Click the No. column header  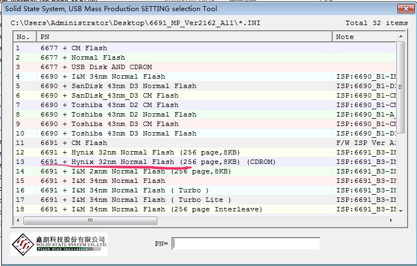[25, 37]
